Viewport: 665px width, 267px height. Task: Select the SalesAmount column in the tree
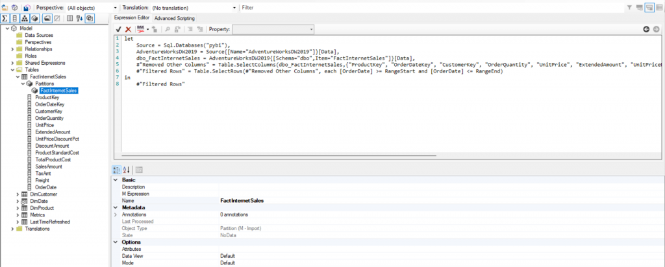pyautogui.click(x=48, y=166)
